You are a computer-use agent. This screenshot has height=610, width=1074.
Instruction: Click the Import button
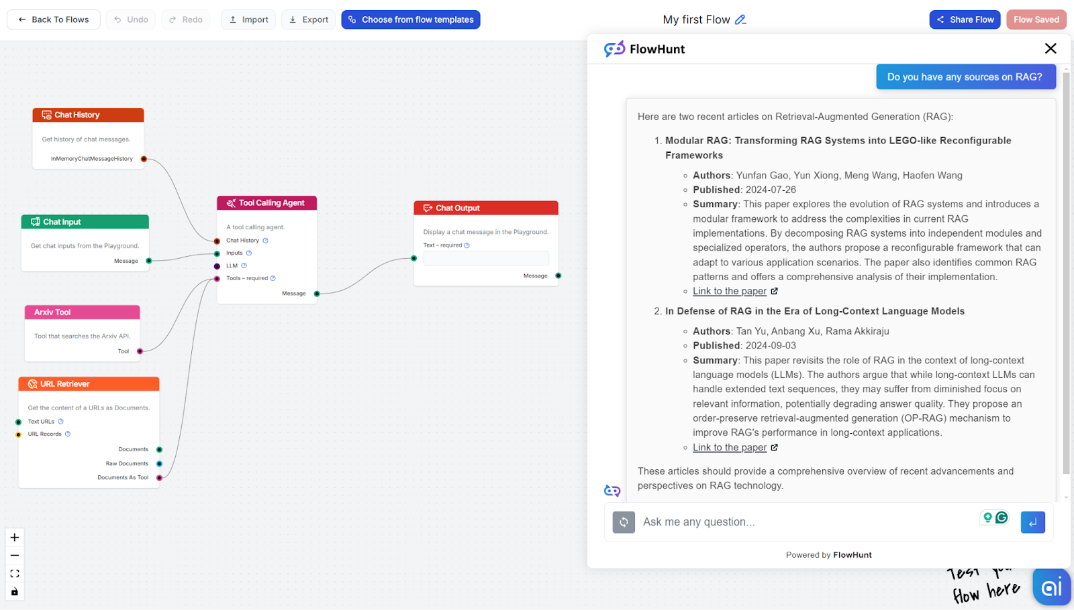click(x=249, y=19)
